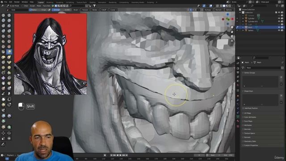This screenshot has height=161, width=286.
Task: Open the Brush settings dropdown
Action: pyautogui.click(x=76, y=10)
